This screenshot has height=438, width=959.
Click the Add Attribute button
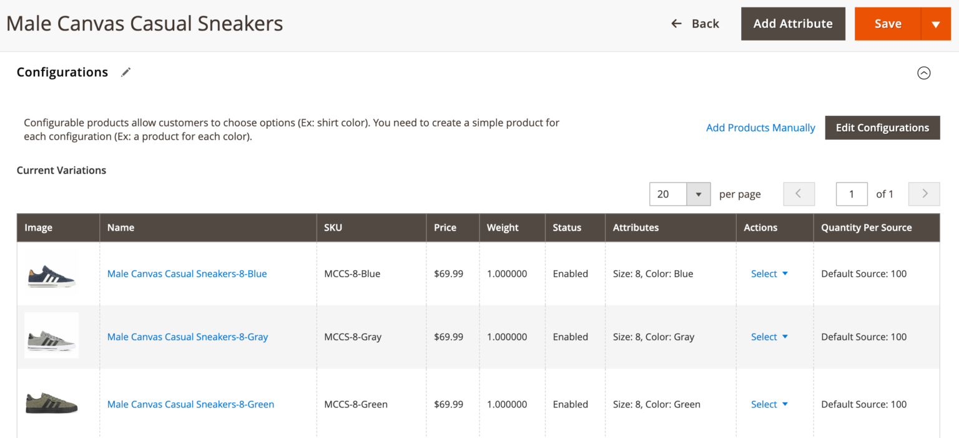click(793, 23)
